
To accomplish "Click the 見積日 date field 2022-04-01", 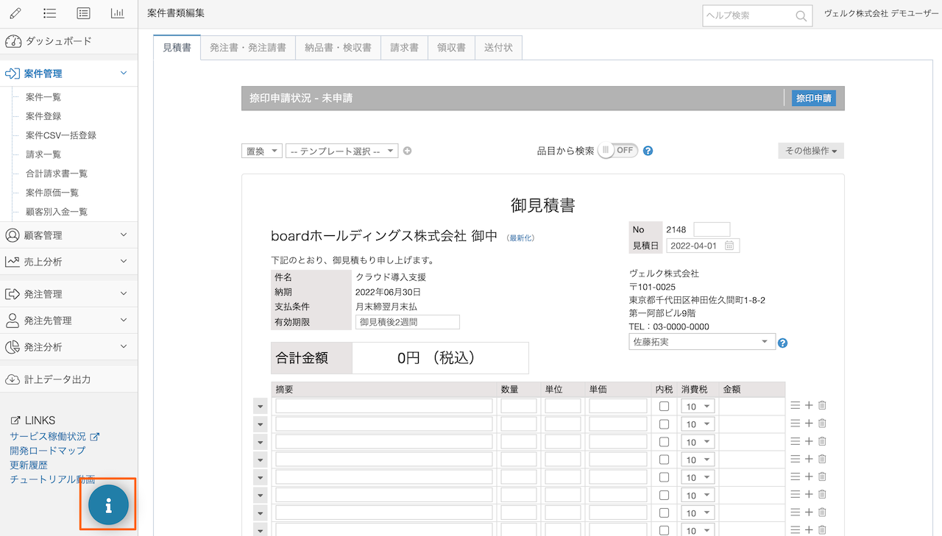I will click(x=703, y=246).
